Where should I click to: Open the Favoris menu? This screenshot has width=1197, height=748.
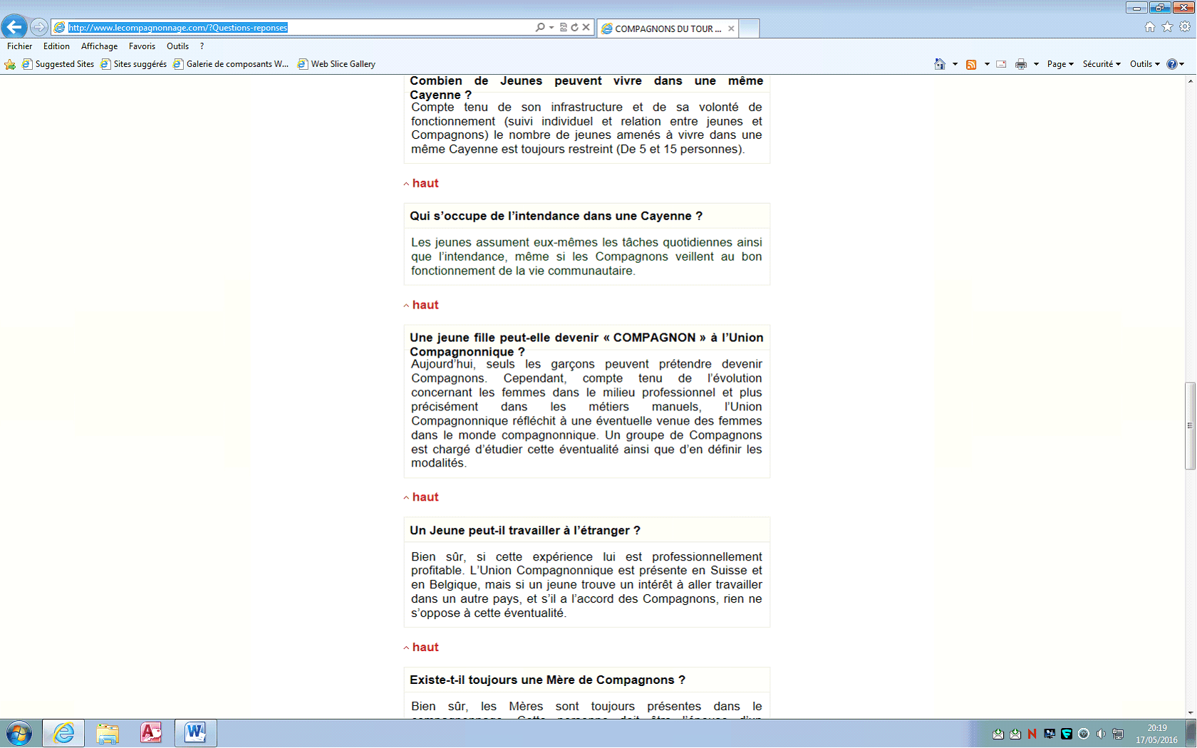142,46
